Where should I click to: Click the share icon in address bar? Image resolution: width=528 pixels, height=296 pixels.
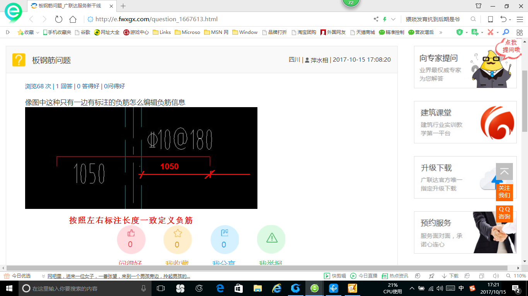click(376, 19)
